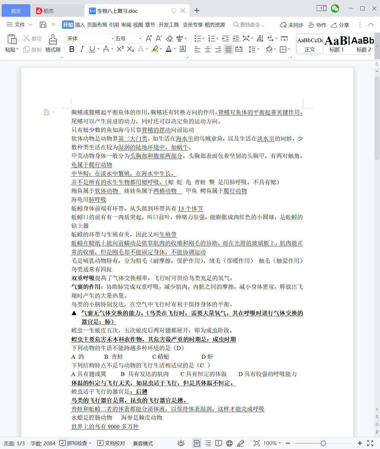Clear formatting with the eraser icon
The height and width of the screenshot is (449, 380).
click(169, 38)
